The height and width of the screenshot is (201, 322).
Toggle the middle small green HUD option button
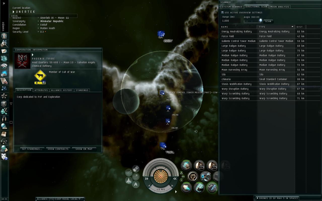(183, 177)
